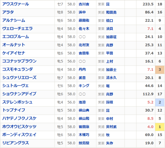Click jockey 古川吉 link
This screenshot has width=165, height=148.
[84, 4]
